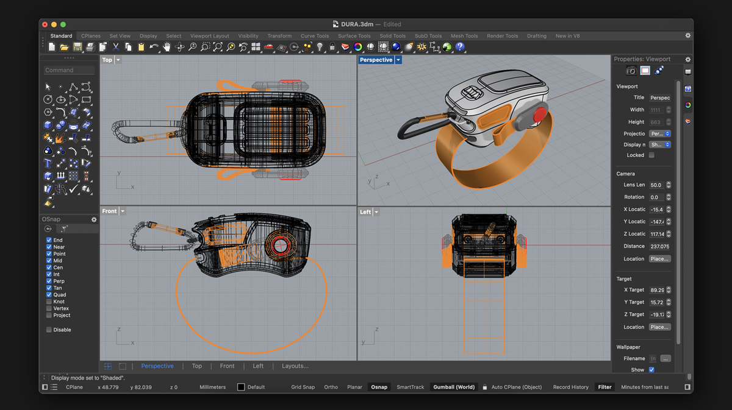Click the Print icon in toolbar
Image resolution: width=732 pixels, height=410 pixels.
[x=90, y=47]
